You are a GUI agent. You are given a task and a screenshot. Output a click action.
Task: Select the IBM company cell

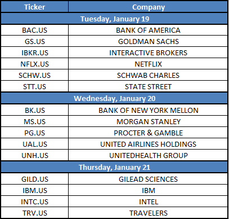(148, 190)
